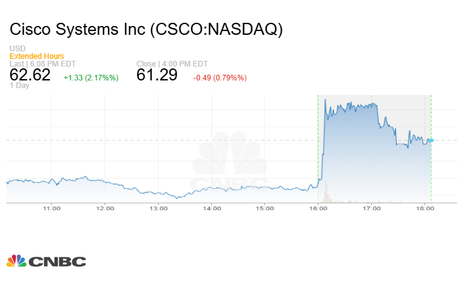Click the 16:00 time axis label
457x285 pixels.
pos(319,208)
